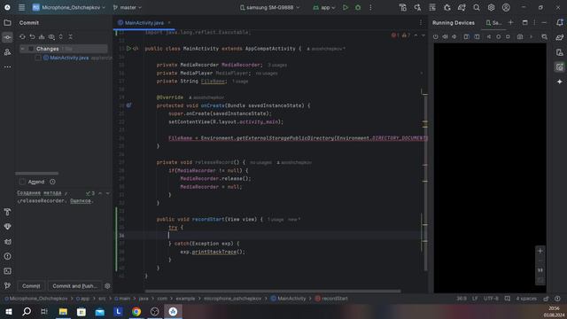
Task: Open UTF-8 encoding selector
Action: [x=491, y=299]
